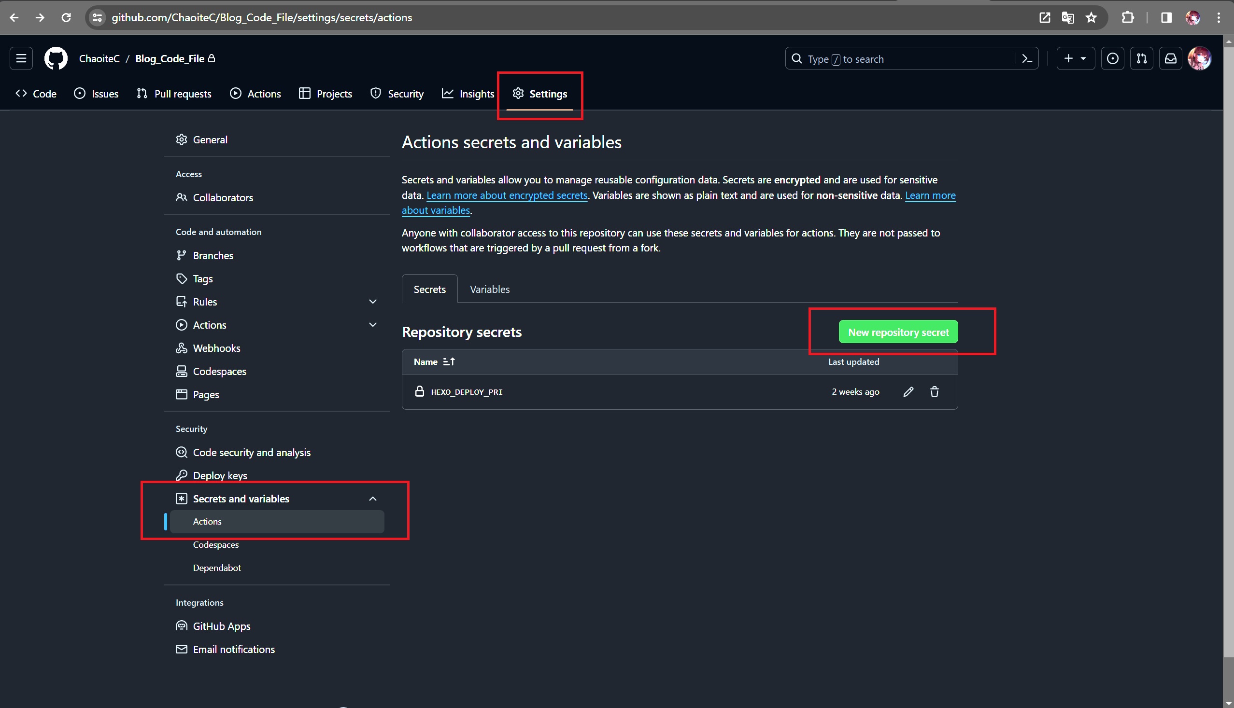1234x708 pixels.
Task: Select the Secrets tab
Action: tap(430, 289)
